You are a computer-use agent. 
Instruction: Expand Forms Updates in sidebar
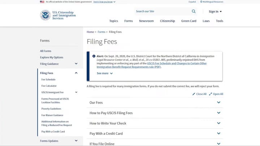(x=76, y=141)
